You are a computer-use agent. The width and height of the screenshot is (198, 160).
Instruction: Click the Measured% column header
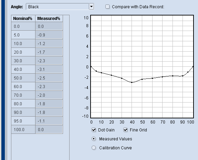click(49, 19)
